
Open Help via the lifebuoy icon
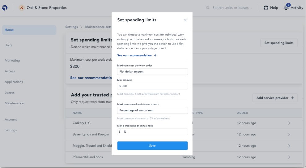pos(266,8)
